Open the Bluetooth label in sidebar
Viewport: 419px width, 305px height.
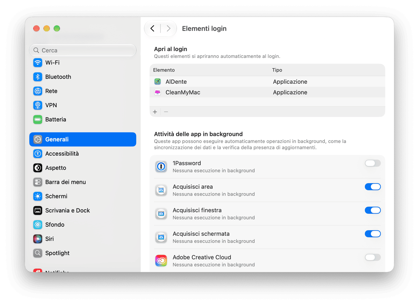pos(58,77)
